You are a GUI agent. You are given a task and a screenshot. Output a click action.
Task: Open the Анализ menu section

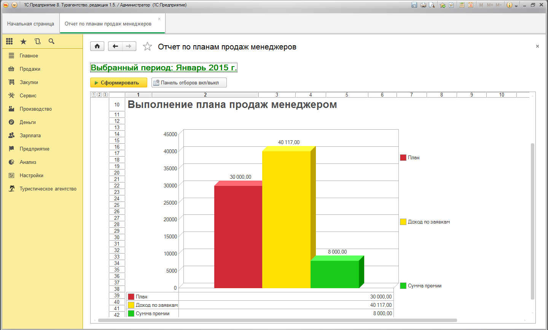point(28,162)
